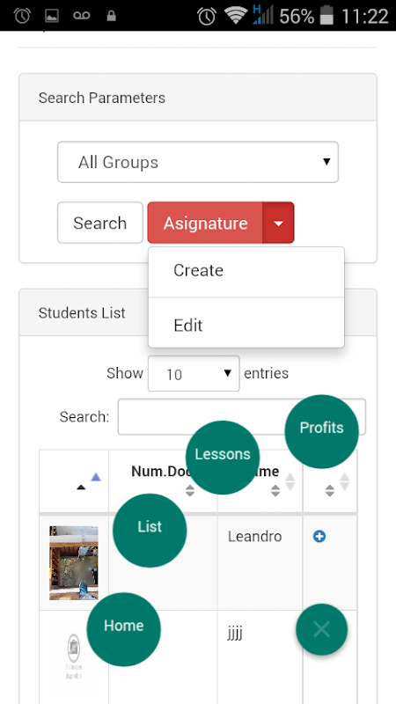Expand Leandro row with blue plus icon
The width and height of the screenshot is (396, 704).
point(319,536)
